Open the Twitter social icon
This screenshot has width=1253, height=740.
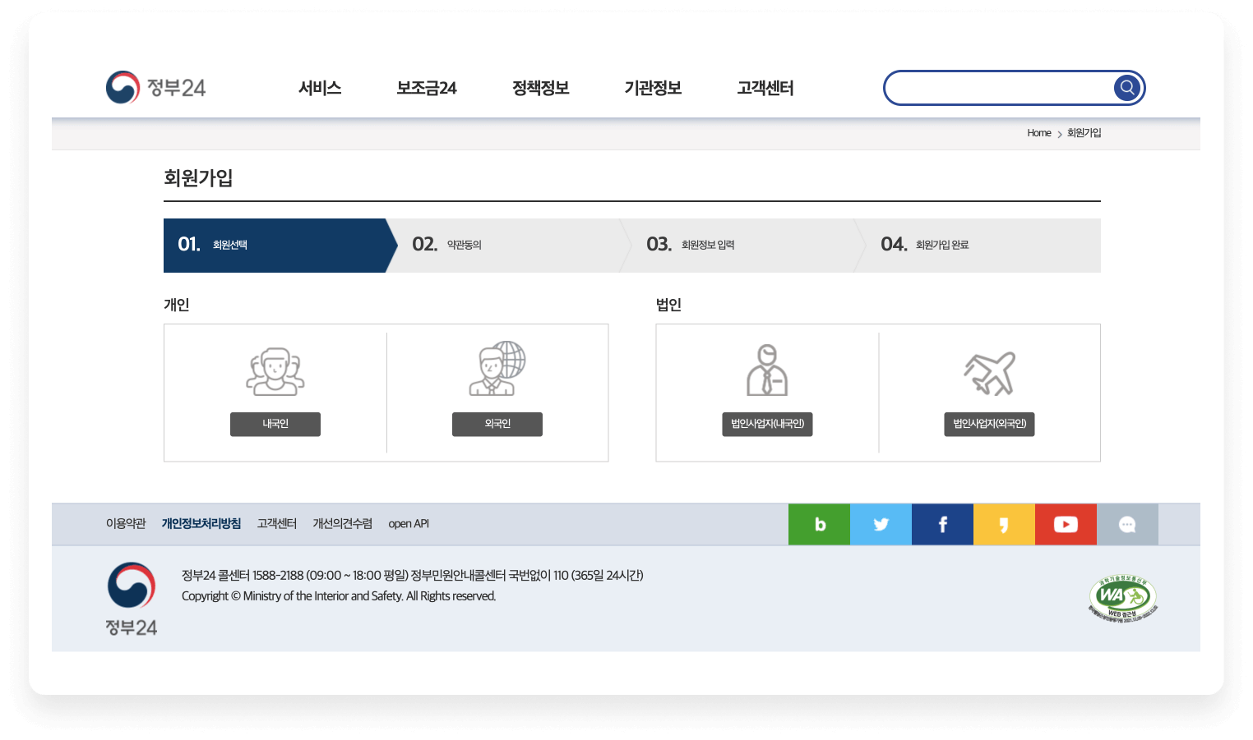click(x=881, y=524)
